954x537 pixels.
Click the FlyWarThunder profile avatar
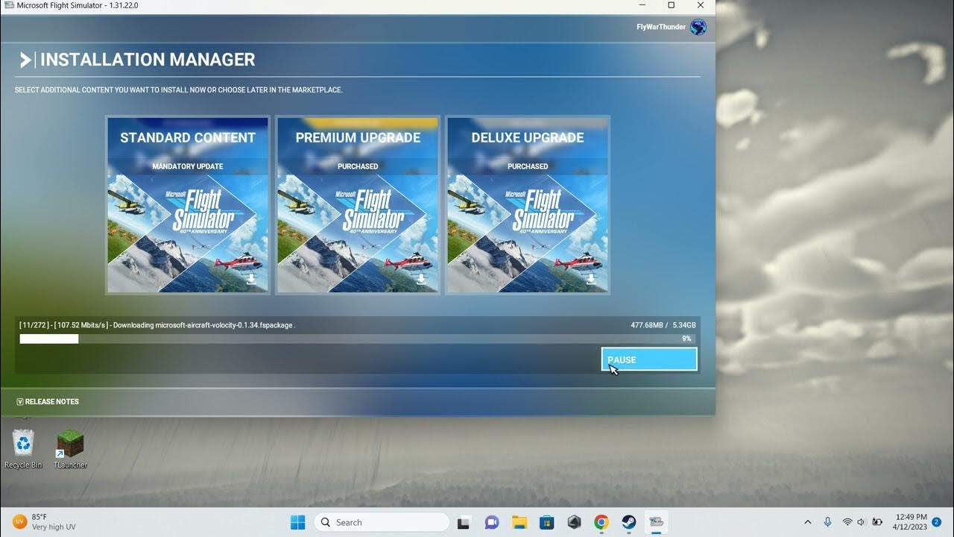(698, 28)
